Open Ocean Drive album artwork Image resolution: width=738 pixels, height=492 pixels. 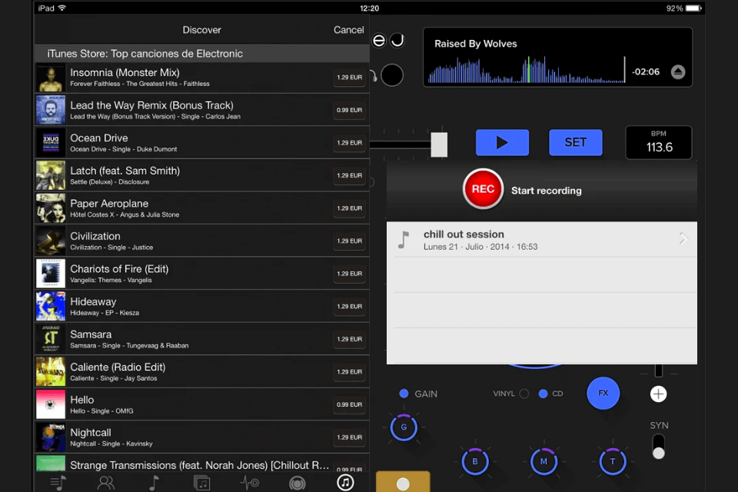pyautogui.click(x=51, y=143)
